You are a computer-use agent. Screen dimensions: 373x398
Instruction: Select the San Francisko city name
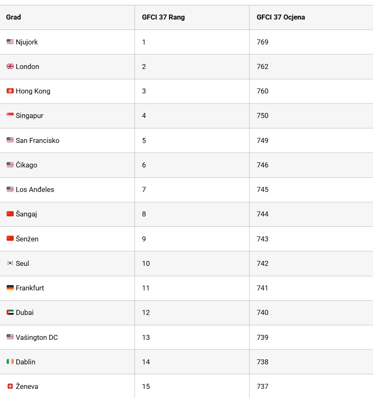(37, 140)
